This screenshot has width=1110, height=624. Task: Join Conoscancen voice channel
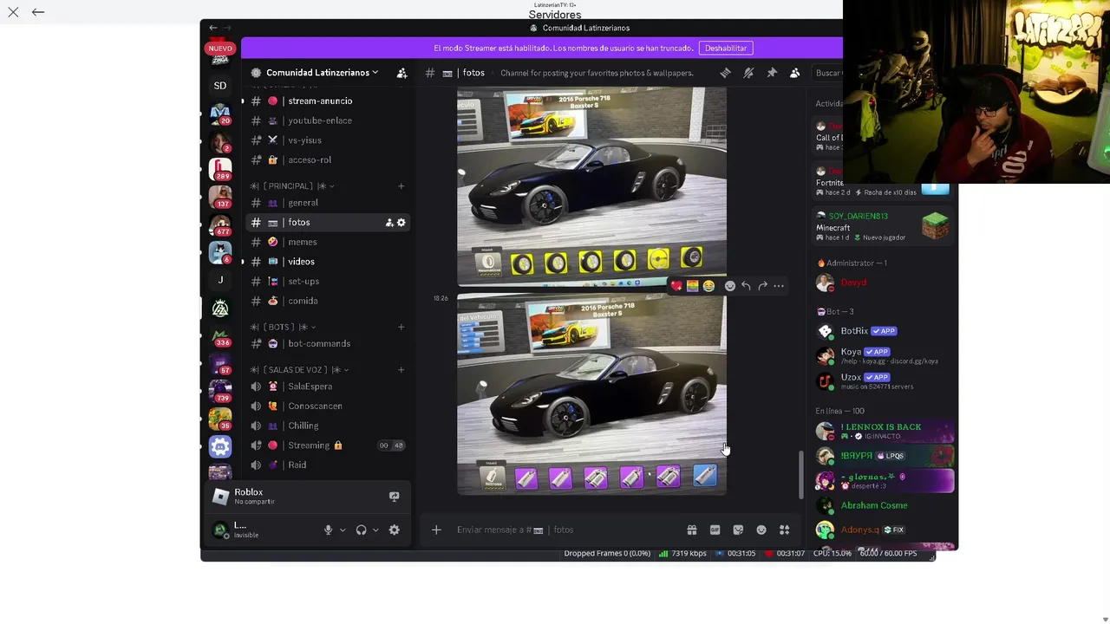click(328, 406)
